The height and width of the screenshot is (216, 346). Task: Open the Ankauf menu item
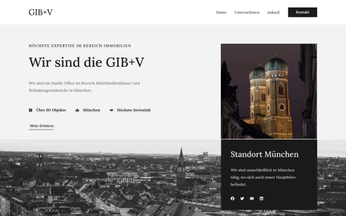273,12
